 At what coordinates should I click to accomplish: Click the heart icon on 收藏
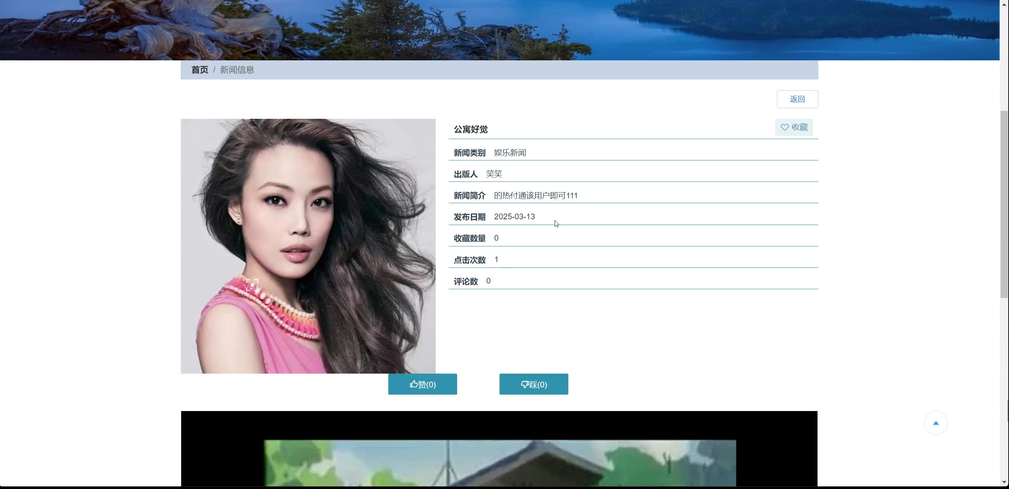[x=784, y=127]
